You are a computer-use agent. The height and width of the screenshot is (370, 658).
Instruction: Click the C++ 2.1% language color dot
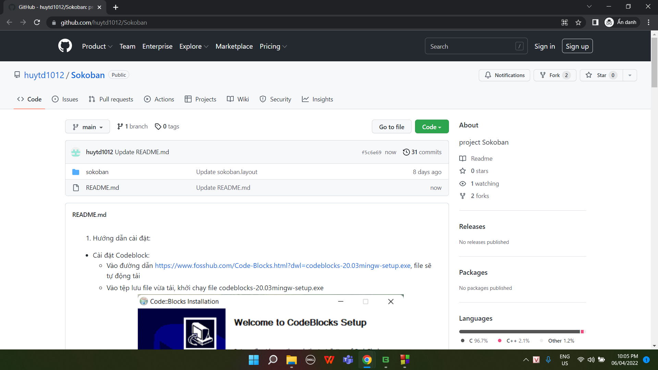[x=500, y=341]
